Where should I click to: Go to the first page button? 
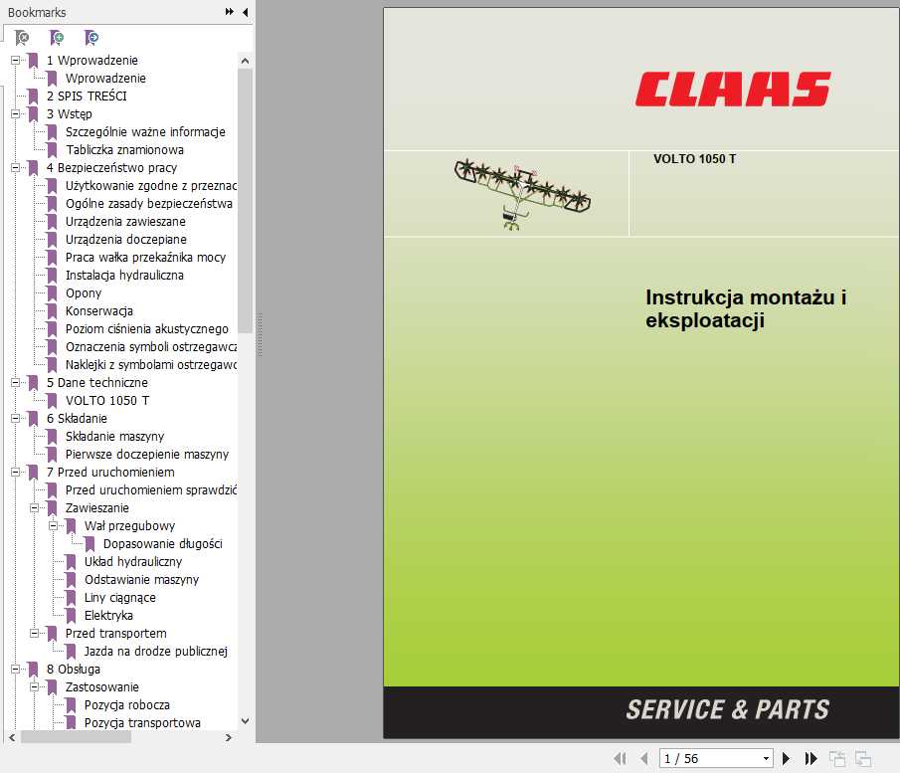coord(620,759)
